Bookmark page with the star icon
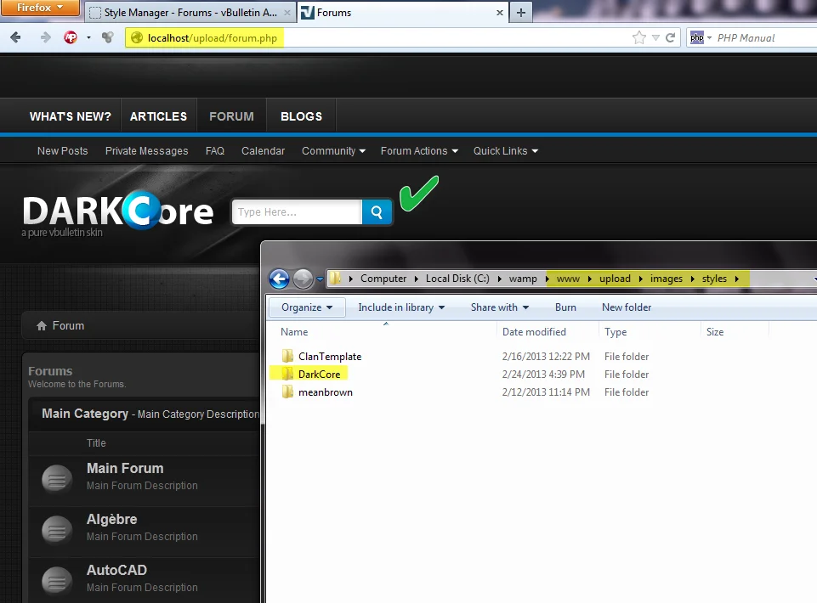The height and width of the screenshot is (603, 817). click(x=639, y=37)
